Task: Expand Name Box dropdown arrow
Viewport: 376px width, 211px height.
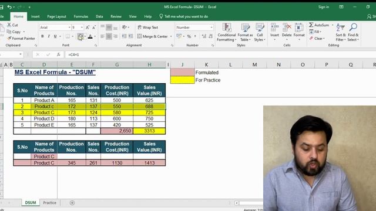Action: pyautogui.click(x=21, y=55)
